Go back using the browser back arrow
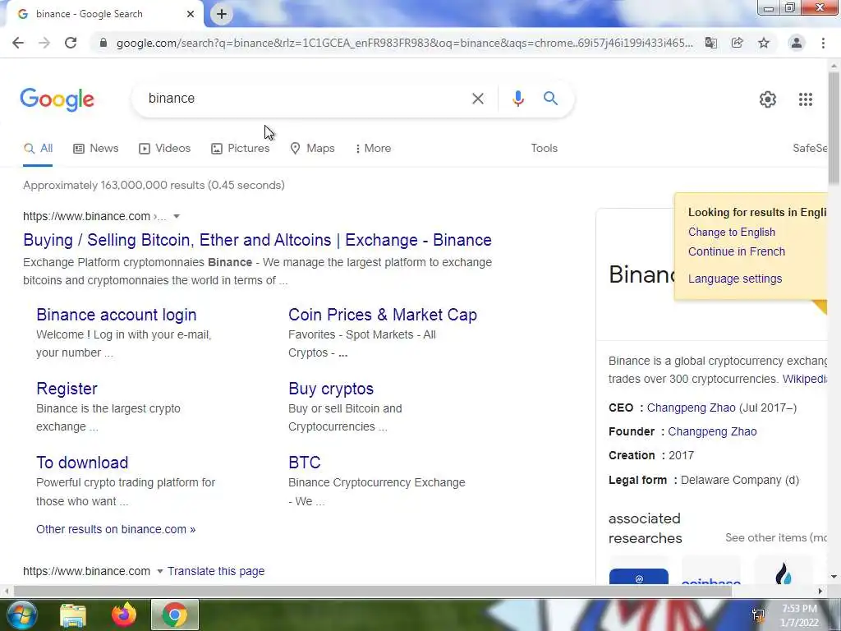Image resolution: width=841 pixels, height=631 pixels. click(18, 43)
